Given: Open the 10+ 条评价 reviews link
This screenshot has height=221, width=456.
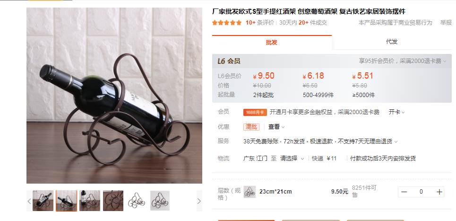Looking at the screenshot, I should point(260,23).
